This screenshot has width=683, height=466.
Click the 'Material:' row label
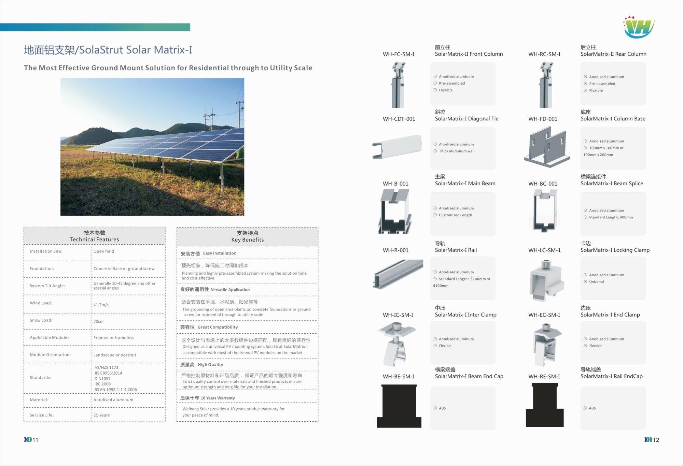pos(39,400)
